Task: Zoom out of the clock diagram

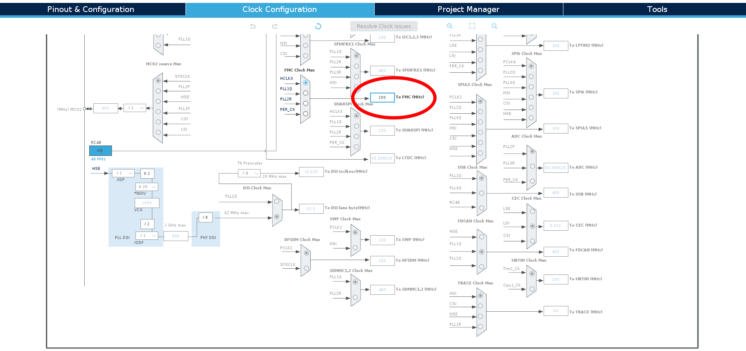Action: [x=494, y=26]
